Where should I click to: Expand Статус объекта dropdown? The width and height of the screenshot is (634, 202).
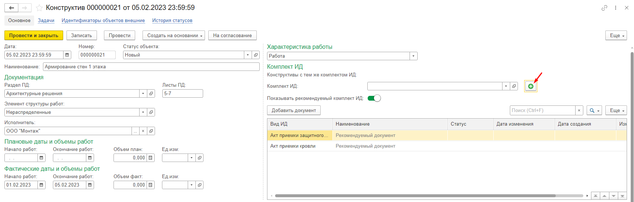(x=248, y=55)
